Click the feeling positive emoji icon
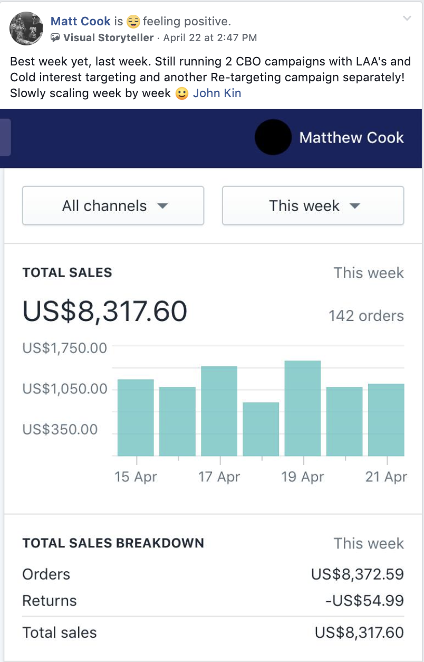This screenshot has height=662, width=424. coord(133,22)
